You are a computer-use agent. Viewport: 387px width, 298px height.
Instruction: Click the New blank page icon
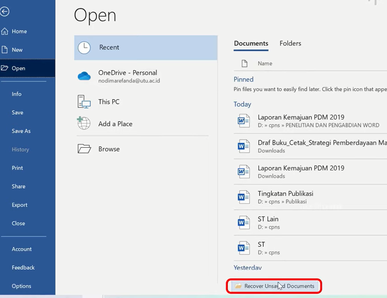point(4,50)
